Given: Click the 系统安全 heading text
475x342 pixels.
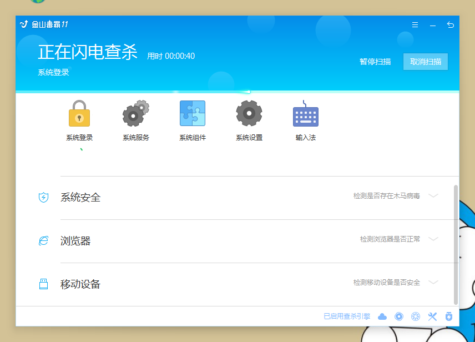Looking at the screenshot, I should coord(80,198).
